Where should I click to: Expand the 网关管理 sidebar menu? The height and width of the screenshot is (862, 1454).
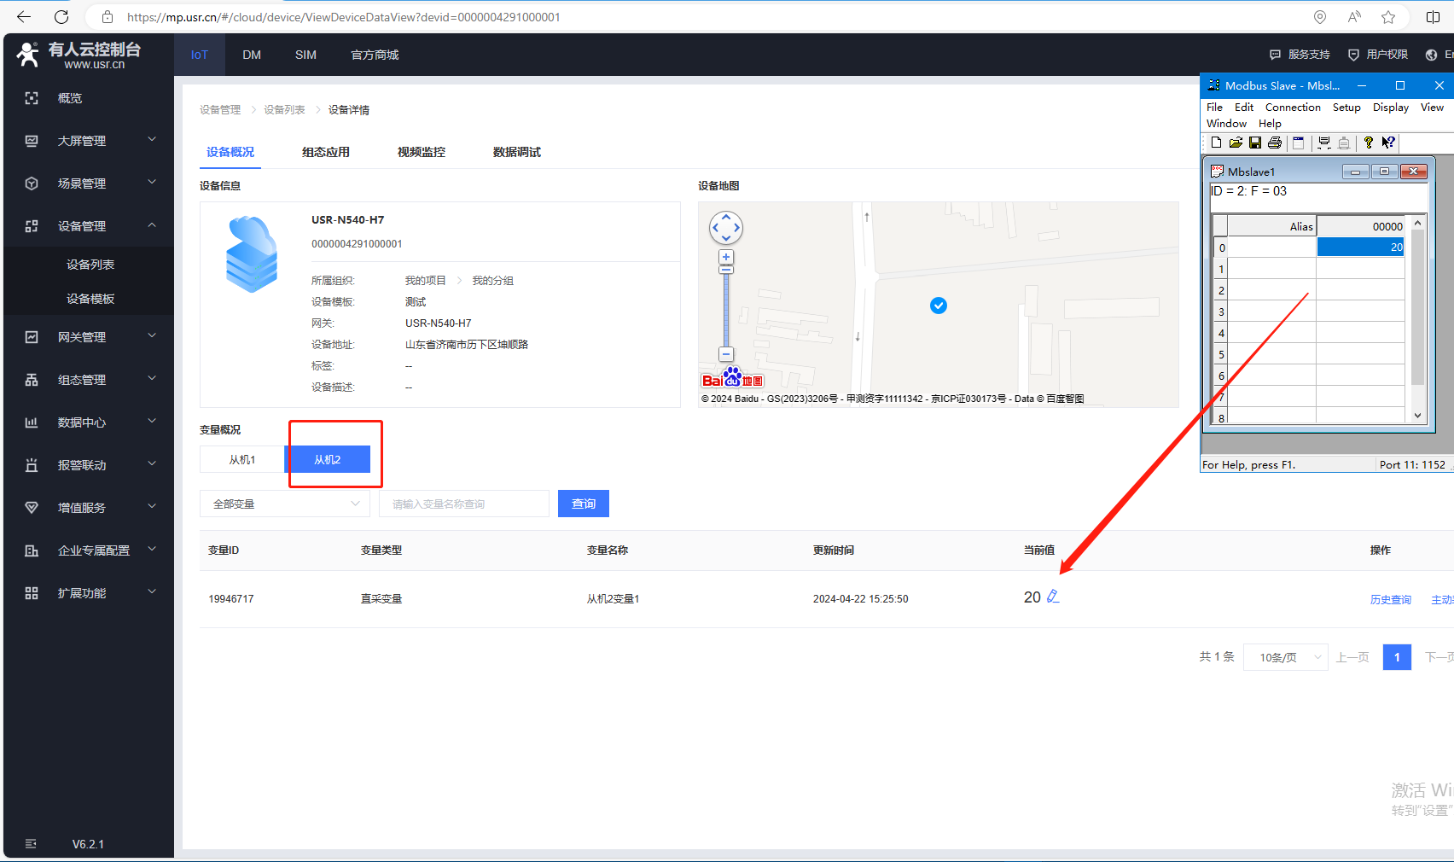pyautogui.click(x=89, y=337)
